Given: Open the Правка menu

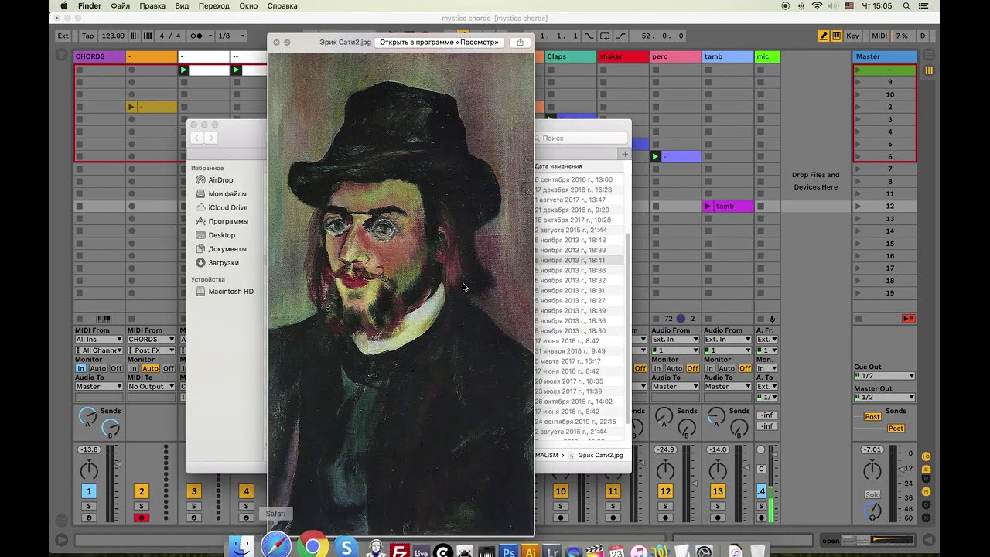Looking at the screenshot, I should [x=152, y=5].
